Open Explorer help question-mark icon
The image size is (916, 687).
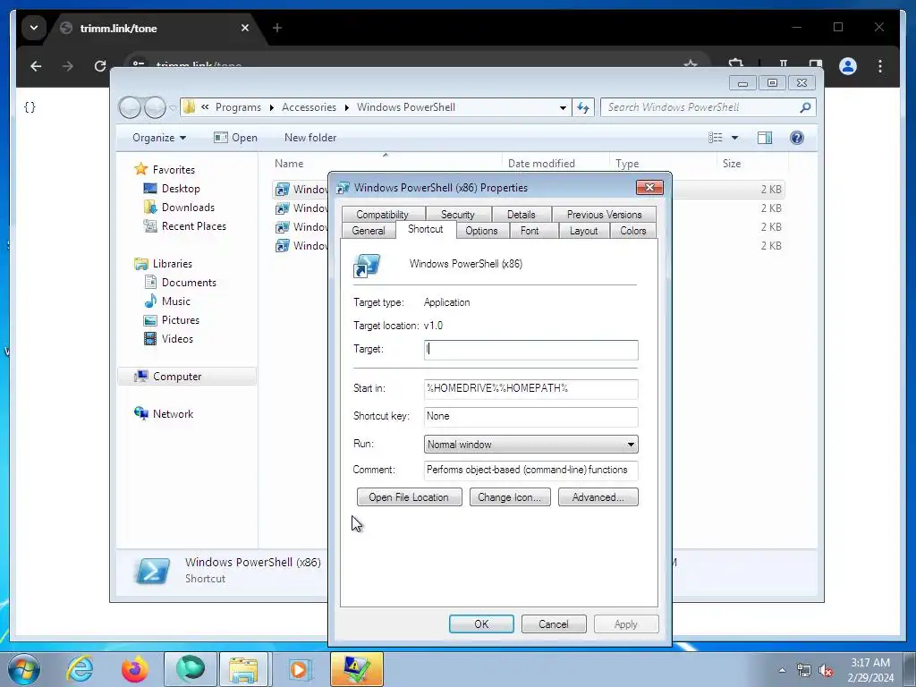pyautogui.click(x=797, y=138)
